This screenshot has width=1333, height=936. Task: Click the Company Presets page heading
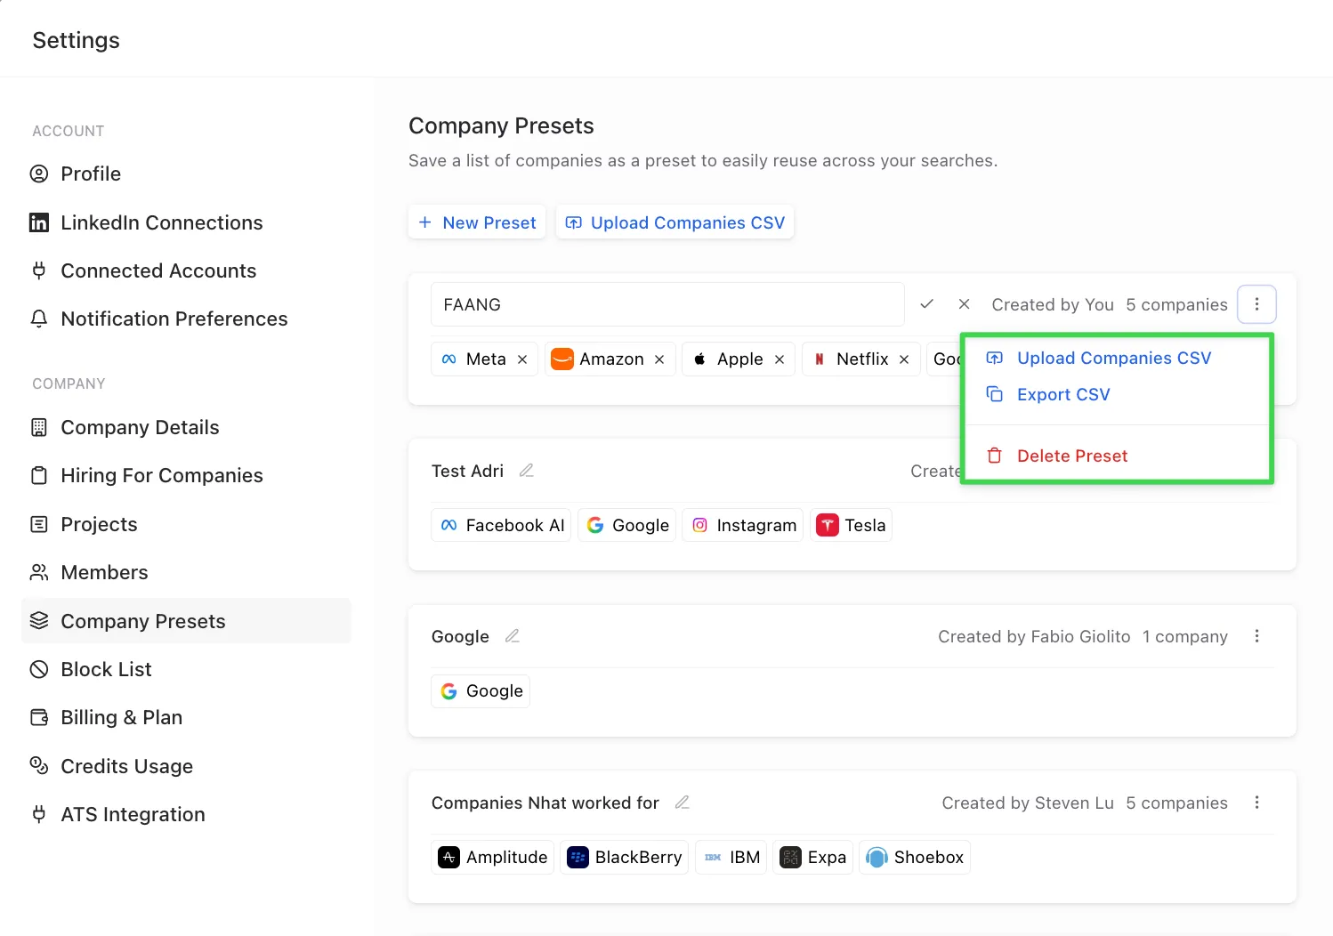[x=501, y=125]
